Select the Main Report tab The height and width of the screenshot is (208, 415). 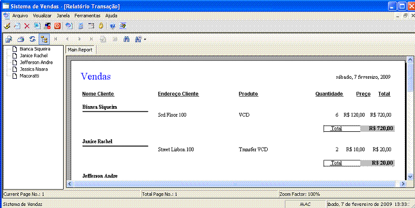[80, 50]
